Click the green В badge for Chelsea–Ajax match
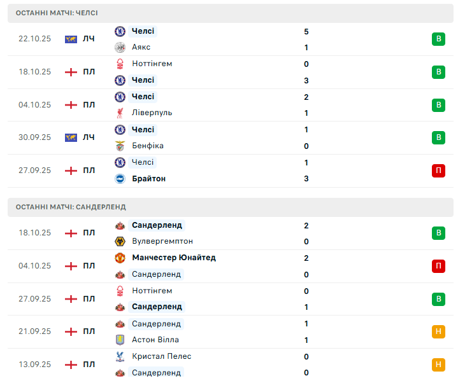Viewport: 458px width, 383px height. click(438, 39)
